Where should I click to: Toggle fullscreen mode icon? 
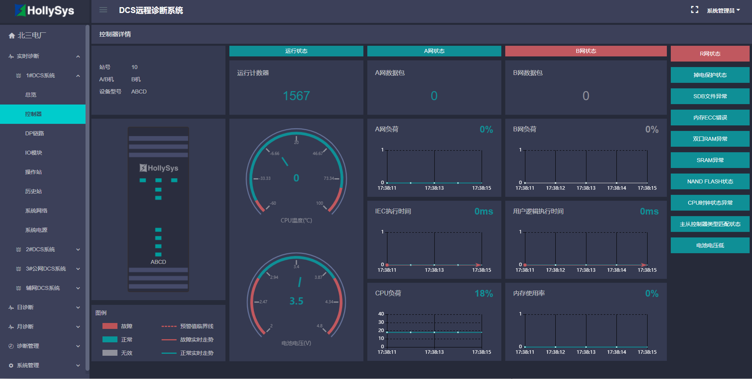(x=694, y=10)
